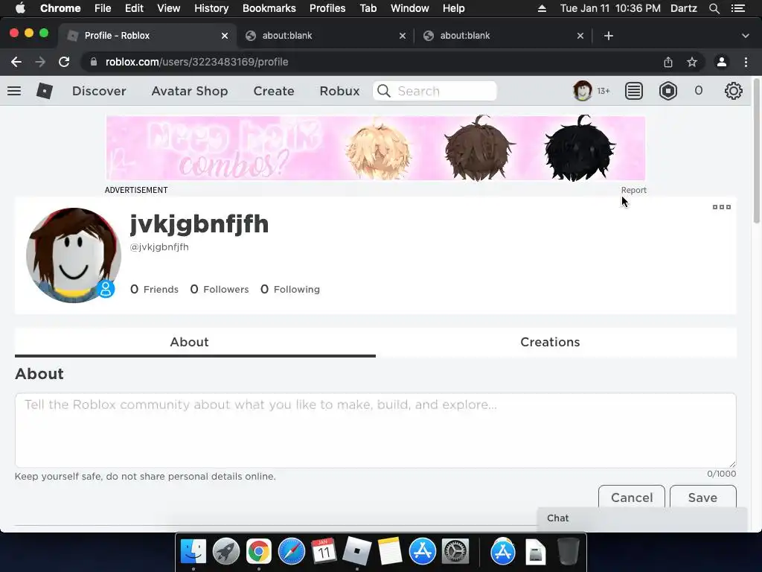
Task: Open Spotlight search in menu bar
Action: [x=714, y=8]
